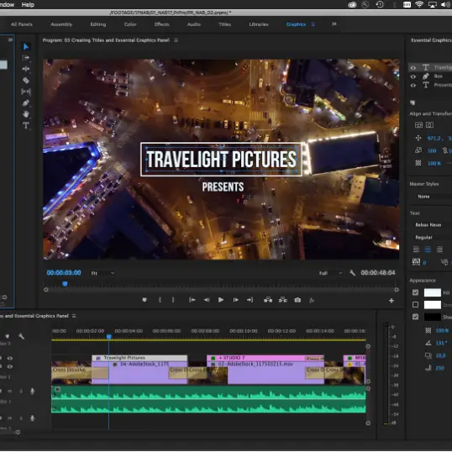Toggle the fx global effects mute
Image resolution: width=452 pixels, height=452 pixels.
(312, 300)
